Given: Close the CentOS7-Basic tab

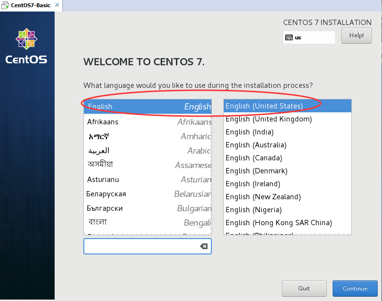Looking at the screenshot, I should tap(57, 5).
